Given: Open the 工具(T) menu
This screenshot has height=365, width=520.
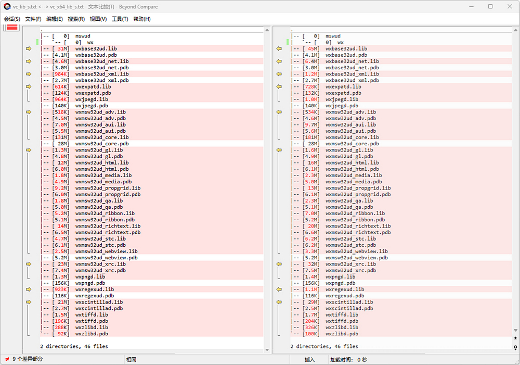Looking at the screenshot, I should click(120, 19).
